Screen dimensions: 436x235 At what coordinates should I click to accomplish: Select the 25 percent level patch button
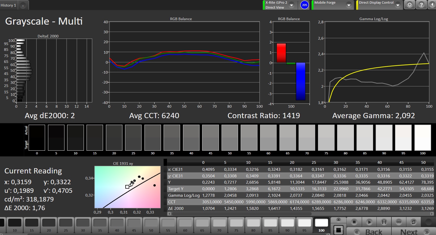click(66, 225)
